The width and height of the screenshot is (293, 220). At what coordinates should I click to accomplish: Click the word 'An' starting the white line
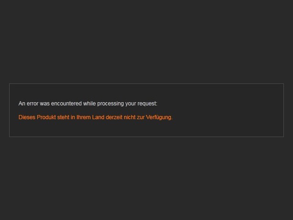[22, 104]
